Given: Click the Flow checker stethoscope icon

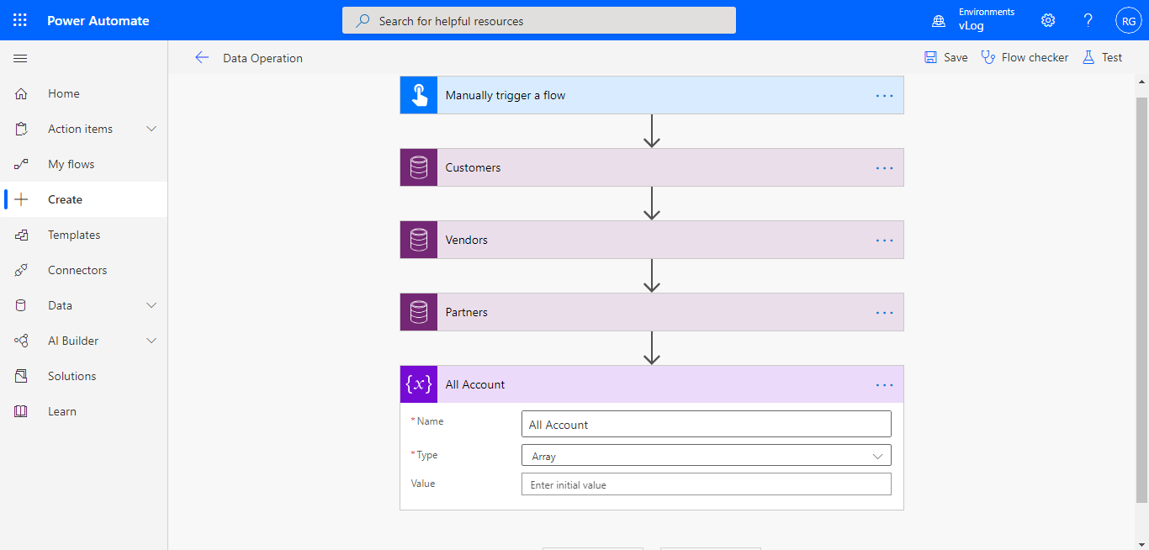Looking at the screenshot, I should point(988,57).
